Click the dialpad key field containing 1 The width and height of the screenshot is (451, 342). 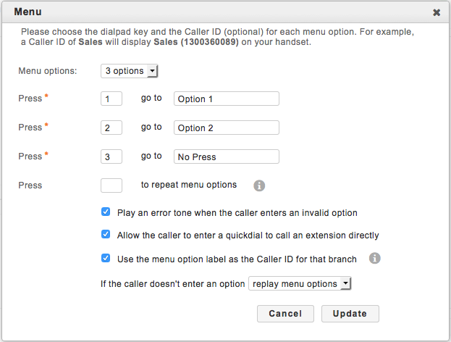pos(111,99)
